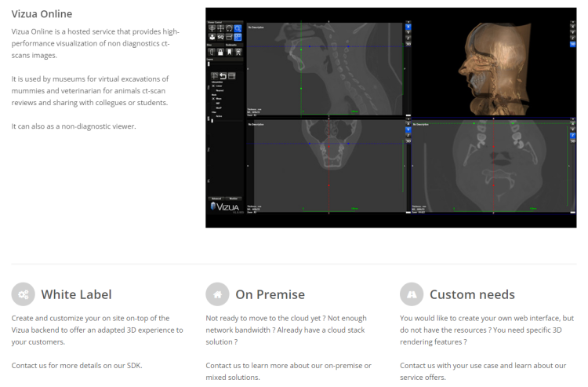The image size is (588, 387).
Task: Select 3D mode in the sagittal viewport
Action: (408, 44)
